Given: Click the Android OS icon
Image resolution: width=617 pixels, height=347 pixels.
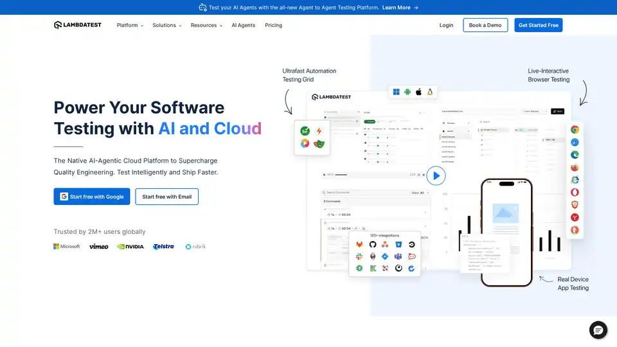Looking at the screenshot, I should click(407, 92).
